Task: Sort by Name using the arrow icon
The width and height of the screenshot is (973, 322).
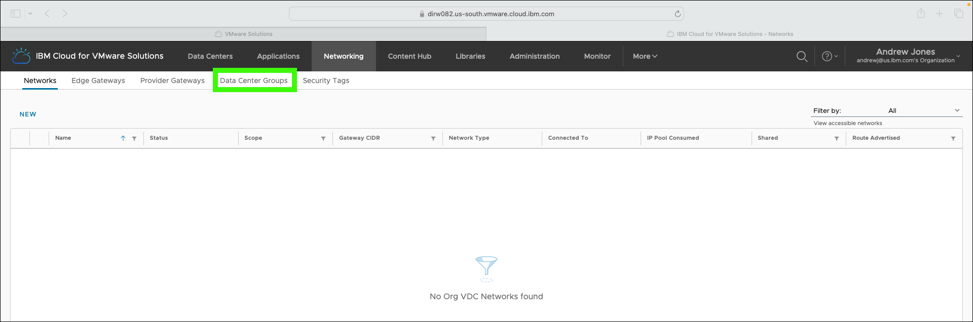Action: point(123,138)
